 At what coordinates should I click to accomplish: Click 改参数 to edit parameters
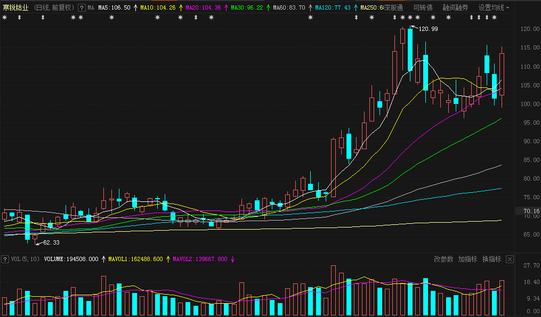pos(443,259)
